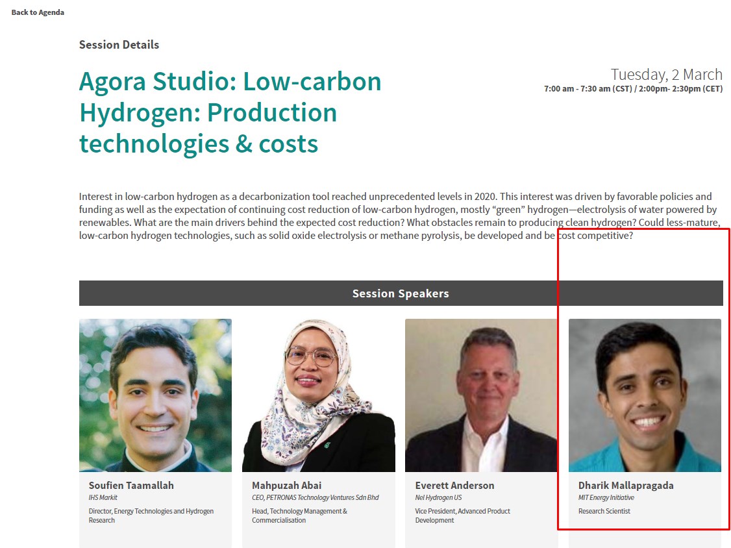731x548 pixels.
Task: Click the name Mahpuzah Abai
Action: [287, 486]
